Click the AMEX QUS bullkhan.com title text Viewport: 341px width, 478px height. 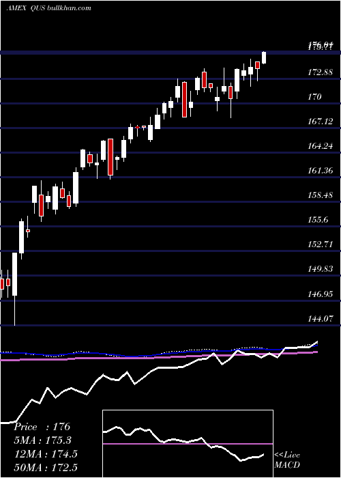point(48,8)
